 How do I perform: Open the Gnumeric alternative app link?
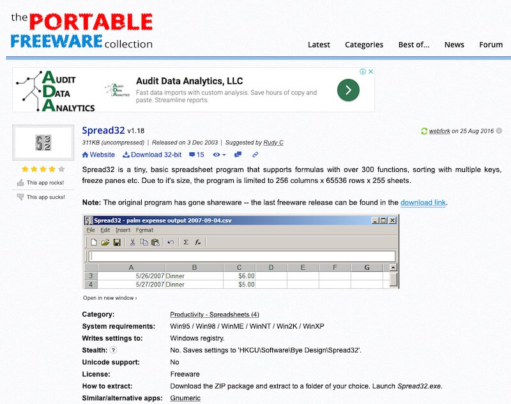[185, 398]
